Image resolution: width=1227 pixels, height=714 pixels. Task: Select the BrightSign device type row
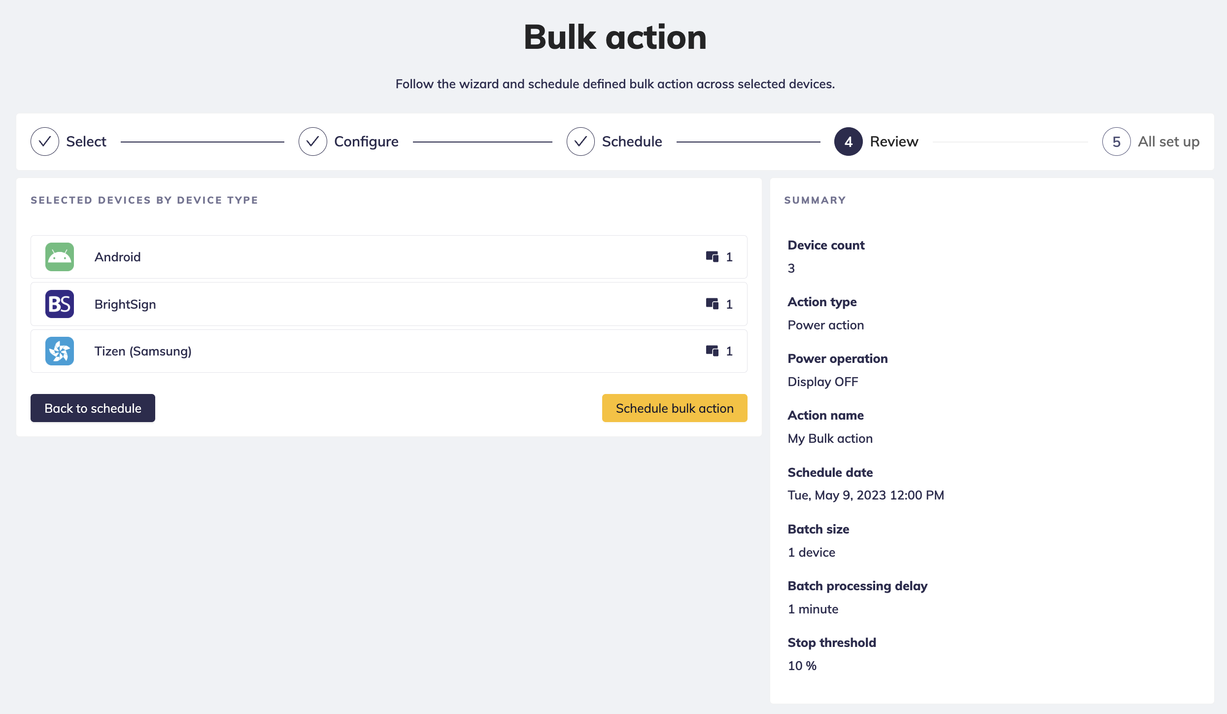click(x=389, y=304)
